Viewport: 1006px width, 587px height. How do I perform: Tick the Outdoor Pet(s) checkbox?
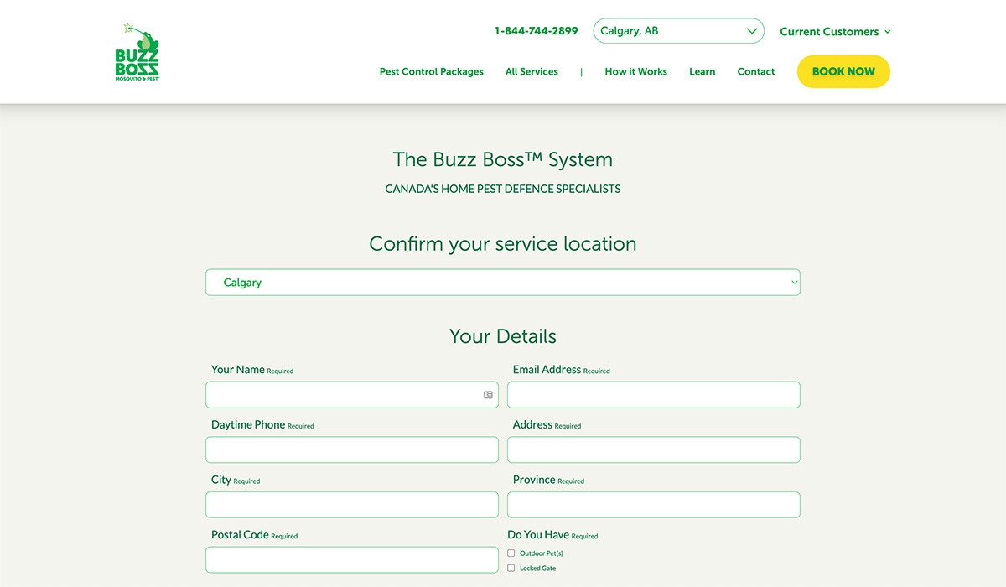(511, 553)
